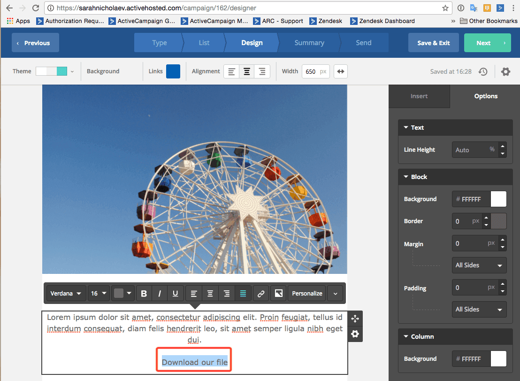
Task: Open the Margin All Sides dropdown
Action: click(479, 265)
